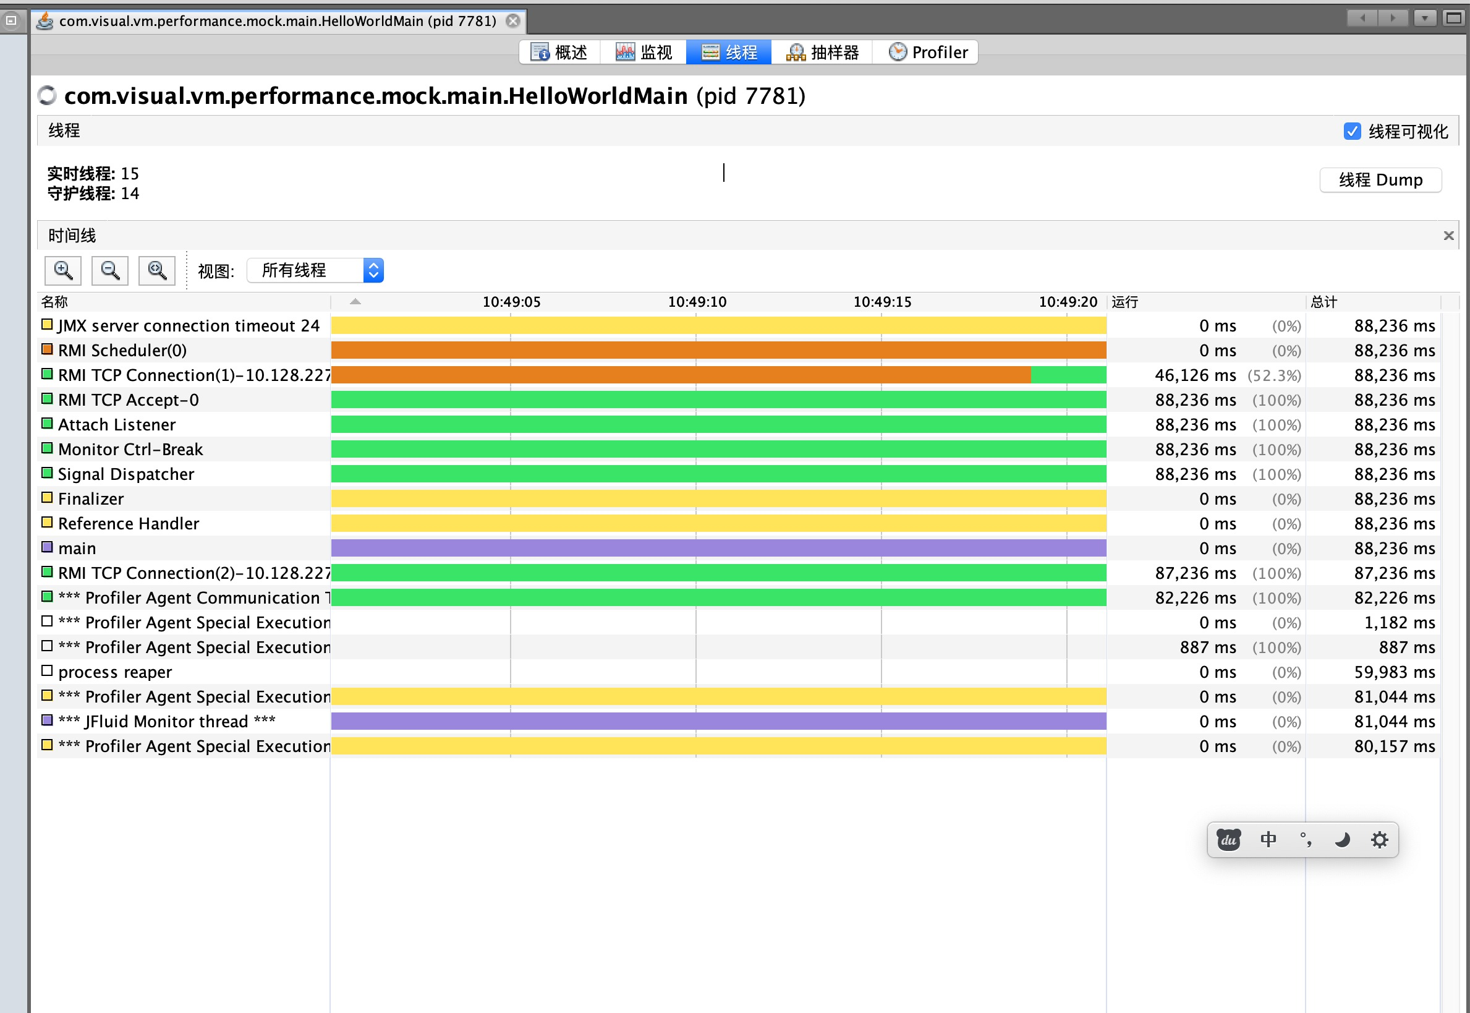Click the sort arrow in the timeline header
This screenshot has height=1013, width=1470.
(x=355, y=302)
